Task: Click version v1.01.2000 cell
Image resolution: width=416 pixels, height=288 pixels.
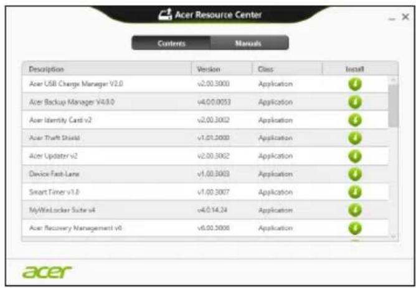Action: (x=214, y=138)
